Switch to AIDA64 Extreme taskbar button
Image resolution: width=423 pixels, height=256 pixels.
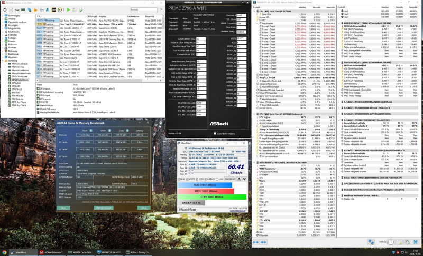(52, 252)
